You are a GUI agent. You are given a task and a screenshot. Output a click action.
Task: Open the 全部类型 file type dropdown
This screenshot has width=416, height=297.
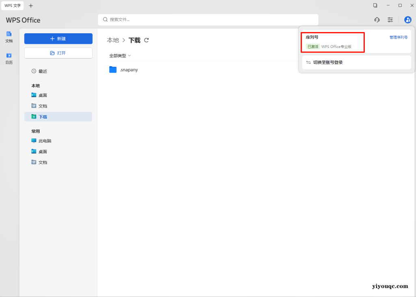point(118,55)
